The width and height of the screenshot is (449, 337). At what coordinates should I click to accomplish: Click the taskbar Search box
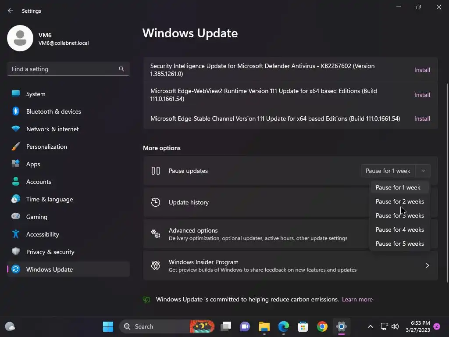click(x=167, y=326)
